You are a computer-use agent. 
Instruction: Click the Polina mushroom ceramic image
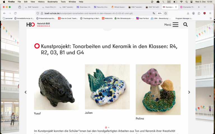point(158,90)
